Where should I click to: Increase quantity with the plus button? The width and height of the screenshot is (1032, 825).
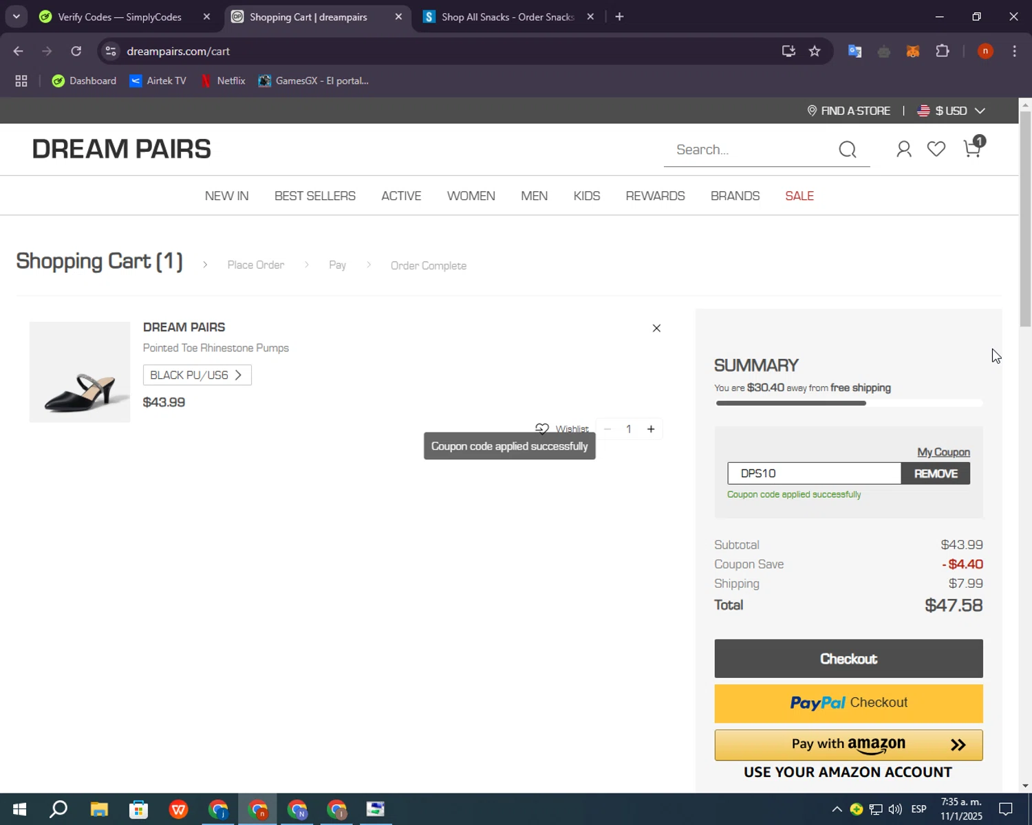click(x=651, y=429)
